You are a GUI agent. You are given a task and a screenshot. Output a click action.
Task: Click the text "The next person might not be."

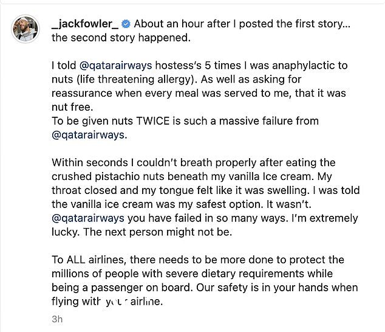158,232
